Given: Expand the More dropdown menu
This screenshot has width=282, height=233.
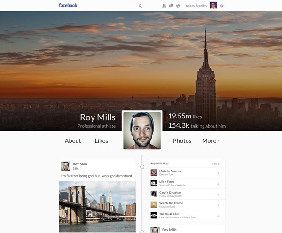Looking at the screenshot, I should [211, 141].
